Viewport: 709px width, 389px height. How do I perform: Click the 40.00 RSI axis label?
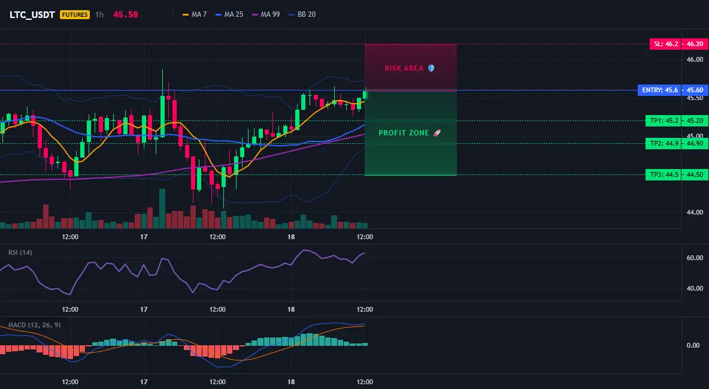coord(695,288)
